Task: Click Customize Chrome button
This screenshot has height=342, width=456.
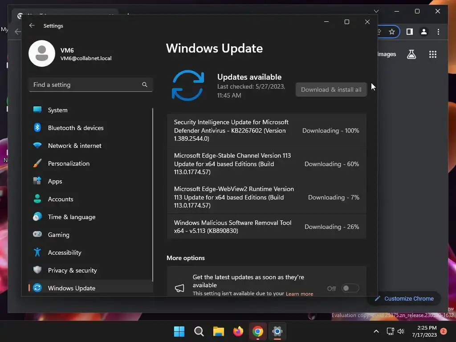Action: pyautogui.click(x=404, y=299)
